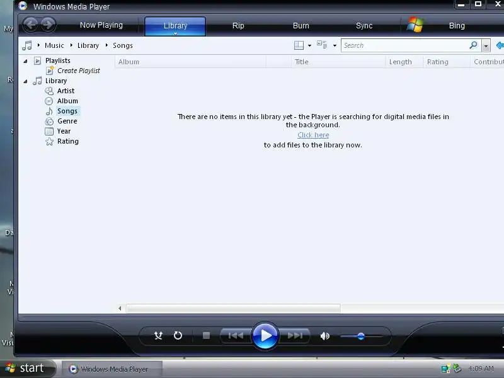Select Songs in the library tree
Image resolution: width=504 pixels, height=378 pixels.
tap(67, 111)
